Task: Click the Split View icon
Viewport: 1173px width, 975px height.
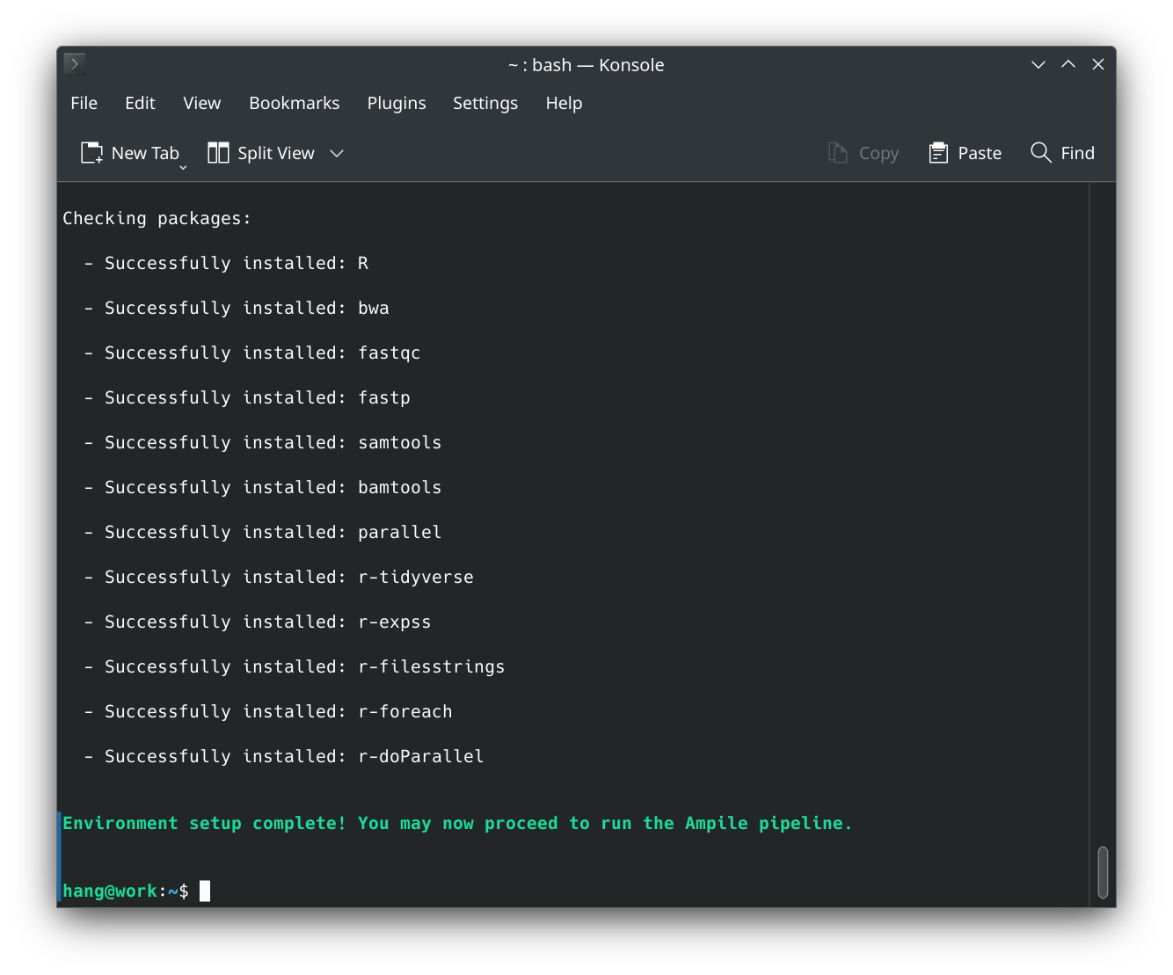Action: pyautogui.click(x=218, y=153)
